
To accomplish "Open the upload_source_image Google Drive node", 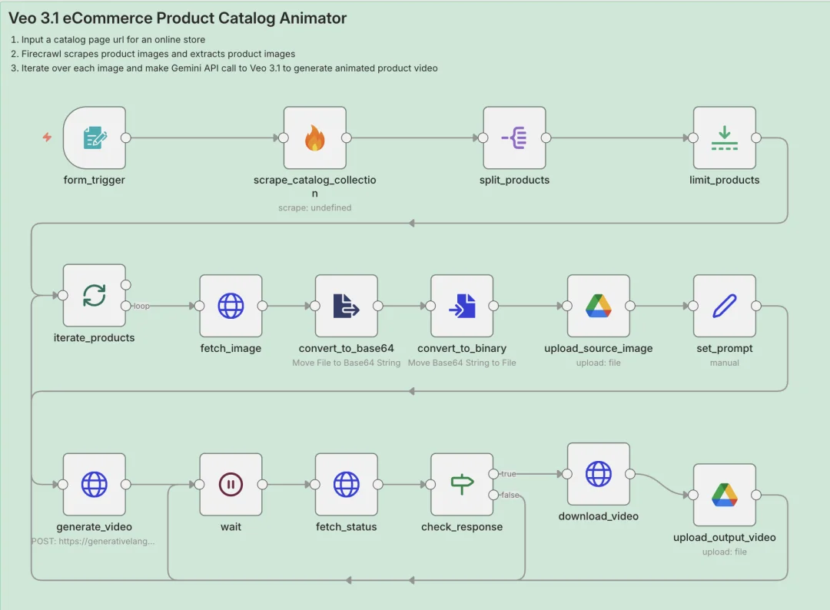I will tap(598, 306).
